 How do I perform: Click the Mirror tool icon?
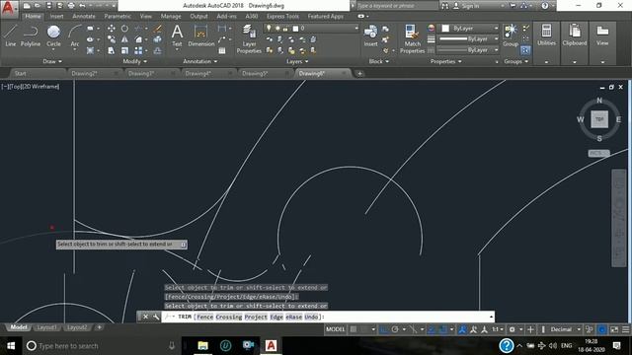click(125, 39)
